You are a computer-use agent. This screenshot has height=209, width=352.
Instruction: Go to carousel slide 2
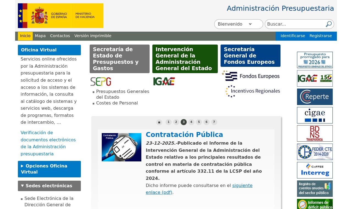(x=176, y=122)
